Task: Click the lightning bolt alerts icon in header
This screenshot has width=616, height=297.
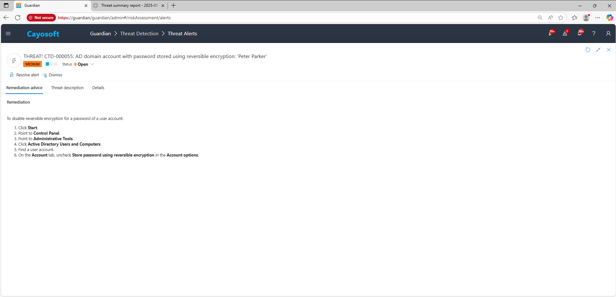Action: pos(550,33)
